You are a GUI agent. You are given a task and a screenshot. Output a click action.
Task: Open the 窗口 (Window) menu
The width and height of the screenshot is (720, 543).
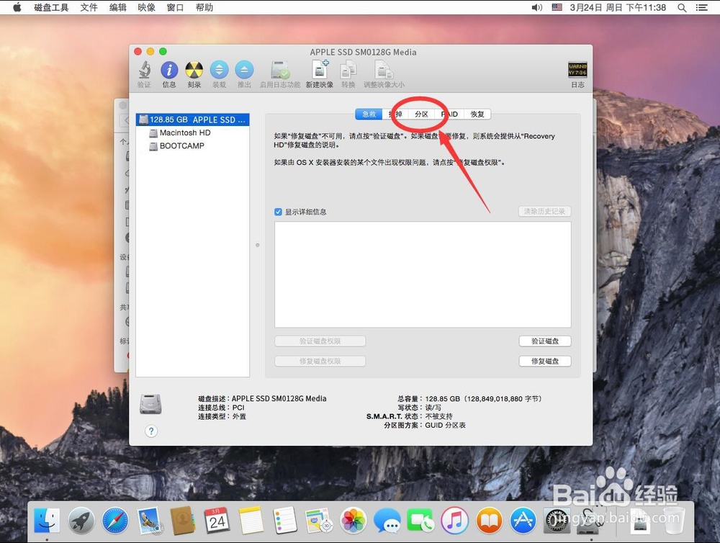[176, 7]
